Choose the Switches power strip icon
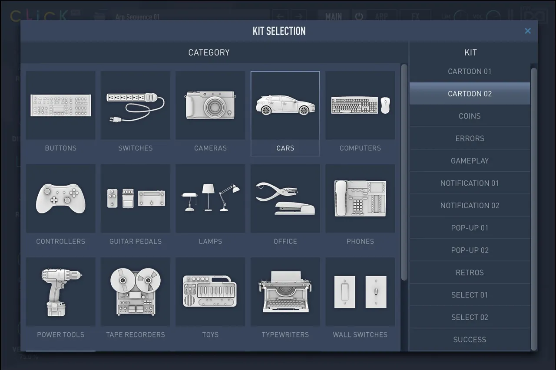The image size is (556, 370). 136,105
